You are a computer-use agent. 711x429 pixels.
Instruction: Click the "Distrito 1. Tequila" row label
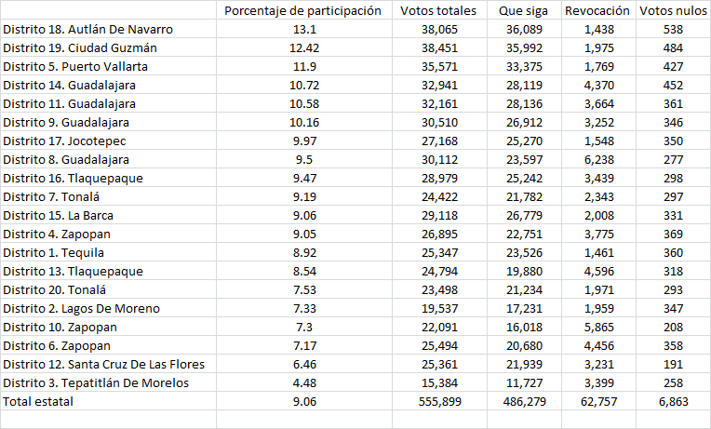(x=54, y=252)
